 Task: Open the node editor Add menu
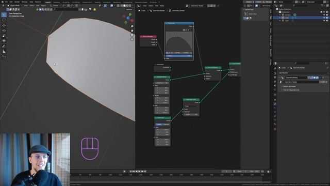tap(157, 6)
